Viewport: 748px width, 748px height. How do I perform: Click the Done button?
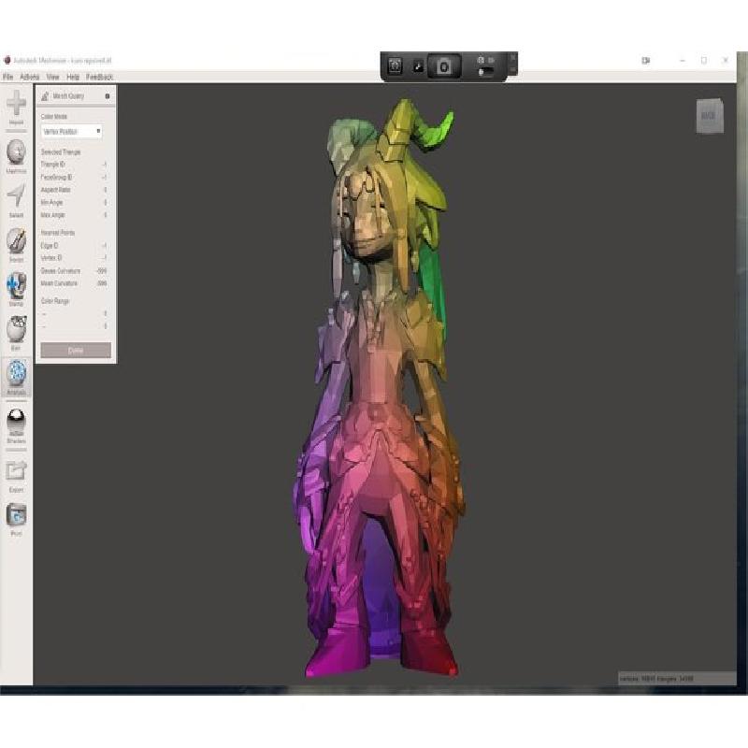pos(76,350)
